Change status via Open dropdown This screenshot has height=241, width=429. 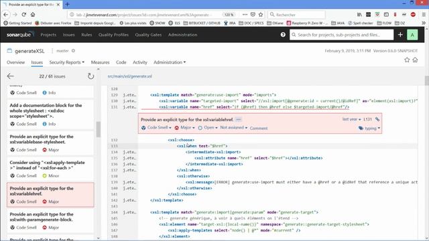point(208,128)
